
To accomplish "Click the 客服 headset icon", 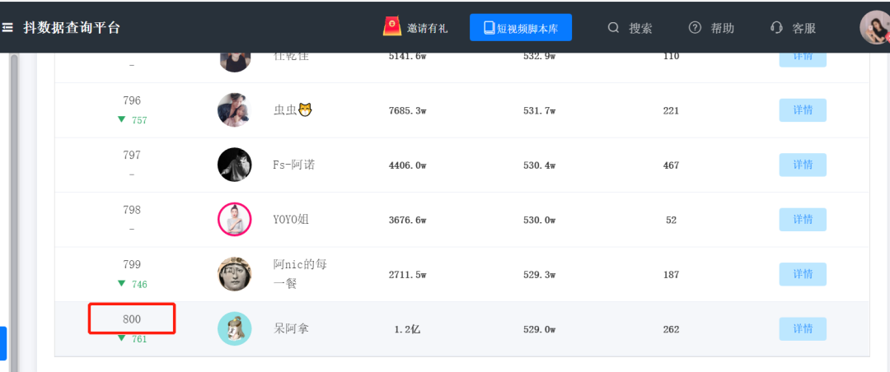I will click(776, 28).
